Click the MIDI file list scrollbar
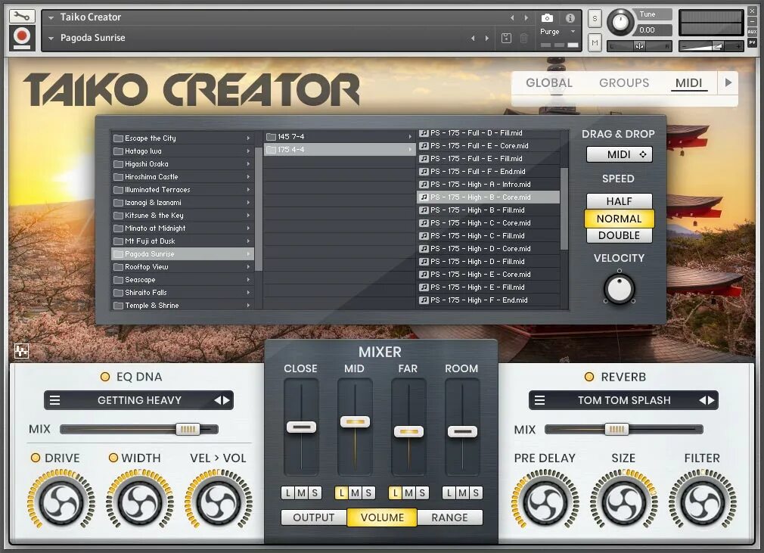This screenshot has height=553, width=764. coord(564,209)
